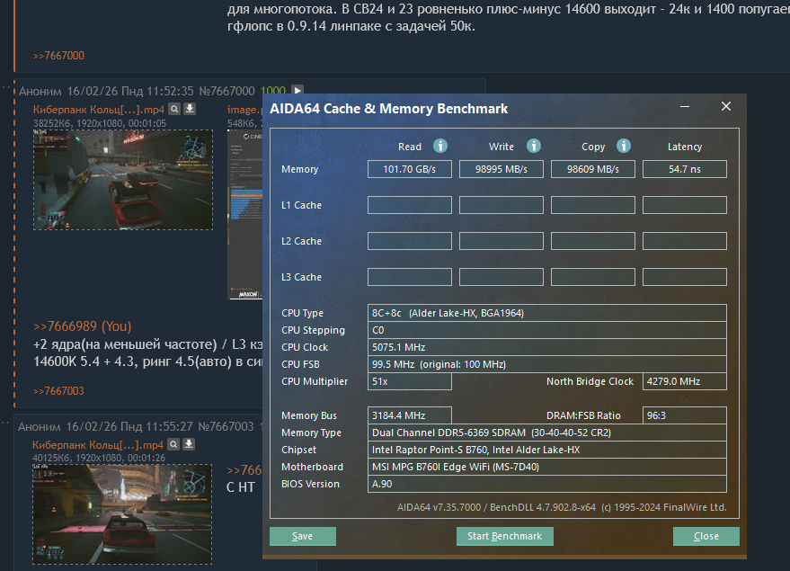
Task: Start Benchmark in AIDA64
Action: 504,536
